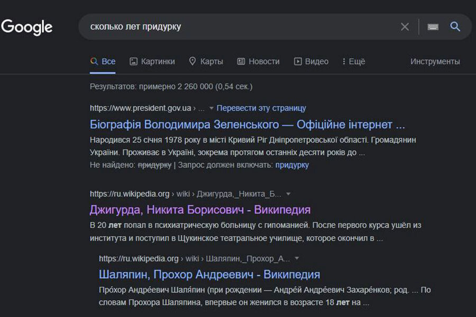Viewport: 476px width, 317px height.
Task: Click snippet text Народився 25 січня 1978
Action: pyautogui.click(x=135, y=140)
